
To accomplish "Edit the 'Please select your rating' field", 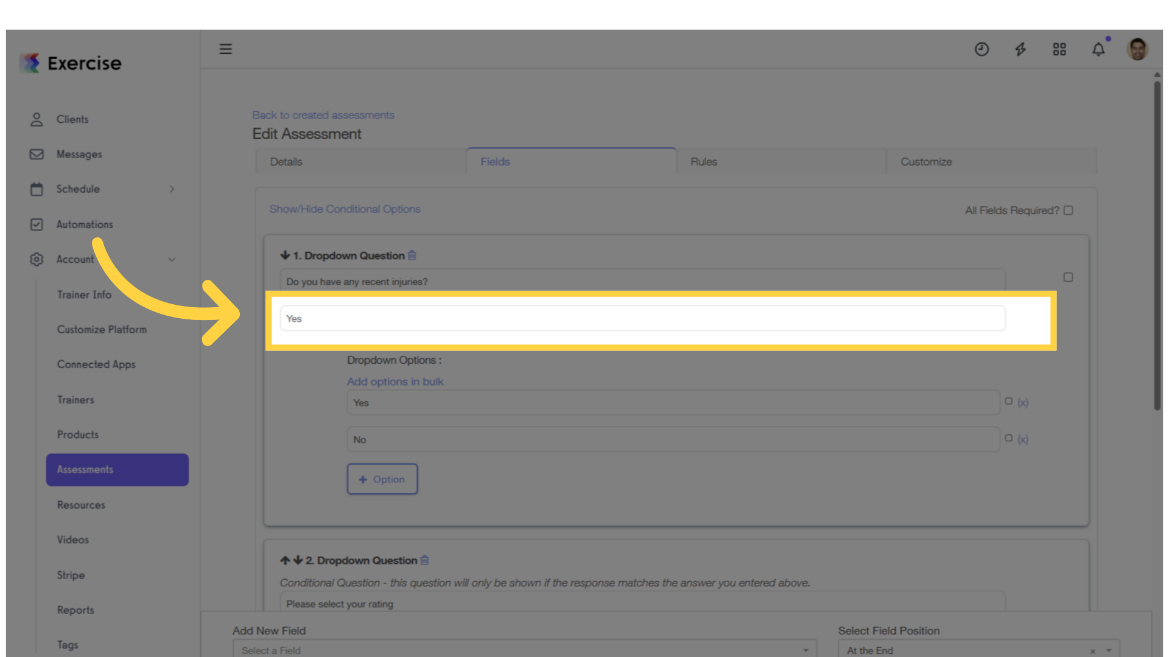I will (642, 602).
